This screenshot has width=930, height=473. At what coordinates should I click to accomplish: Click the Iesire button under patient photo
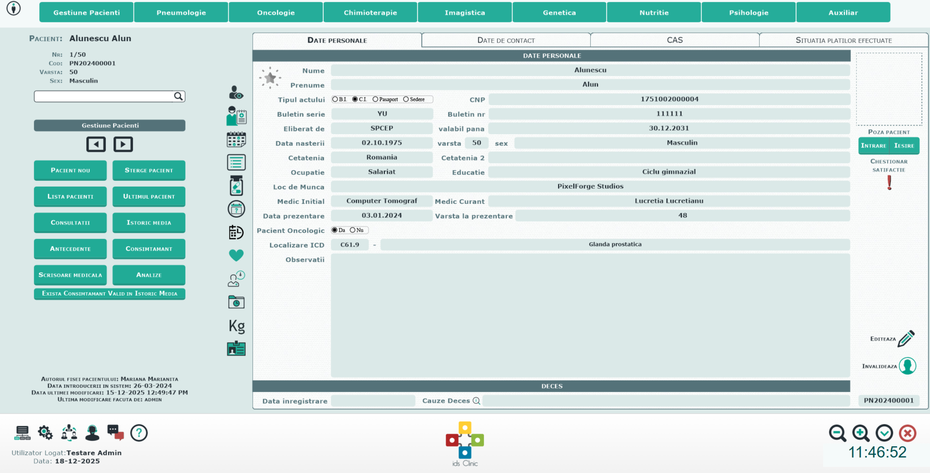pyautogui.click(x=904, y=145)
